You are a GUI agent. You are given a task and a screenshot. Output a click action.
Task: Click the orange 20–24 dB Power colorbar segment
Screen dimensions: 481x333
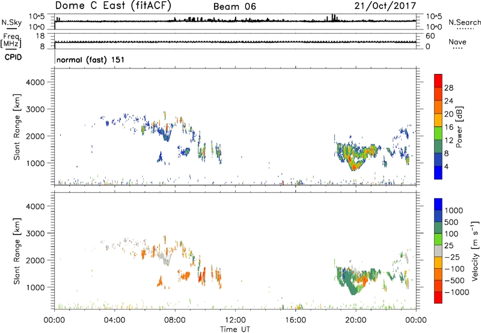pyautogui.click(x=438, y=107)
